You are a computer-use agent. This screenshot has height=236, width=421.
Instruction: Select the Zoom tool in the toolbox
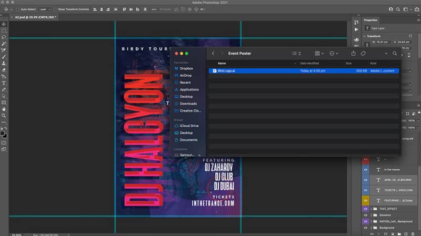pyautogui.click(x=4, y=116)
